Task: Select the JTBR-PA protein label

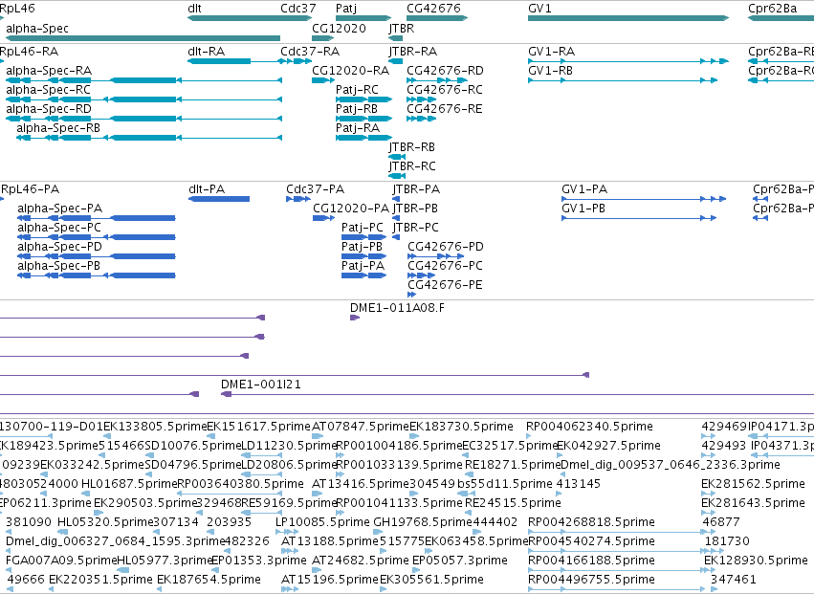Action: (x=416, y=189)
